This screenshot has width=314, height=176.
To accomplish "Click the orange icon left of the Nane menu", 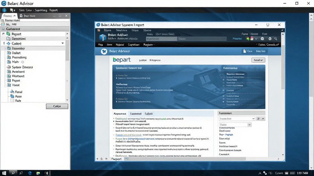I will [99, 30].
